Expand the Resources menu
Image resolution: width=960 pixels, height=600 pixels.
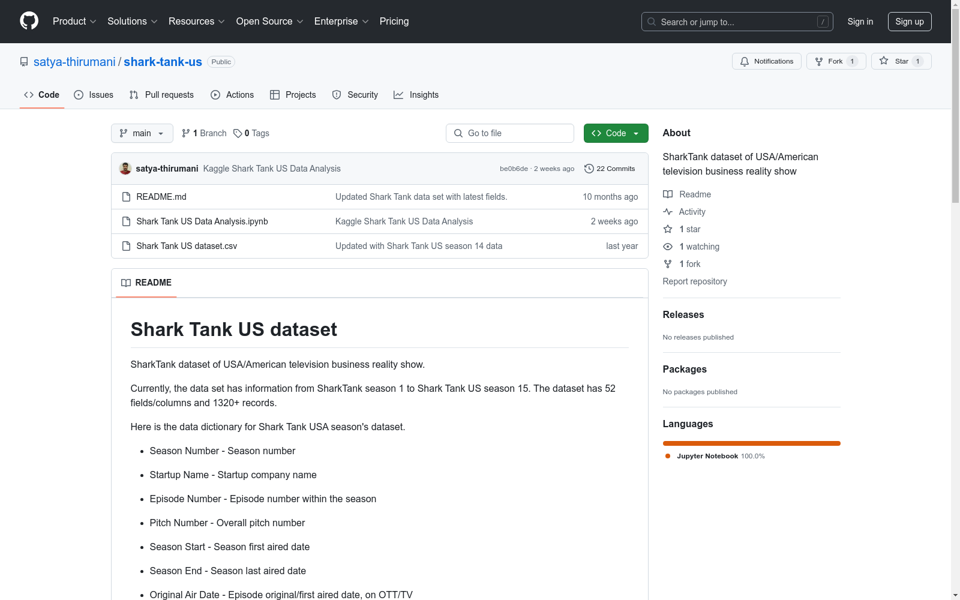point(197,21)
